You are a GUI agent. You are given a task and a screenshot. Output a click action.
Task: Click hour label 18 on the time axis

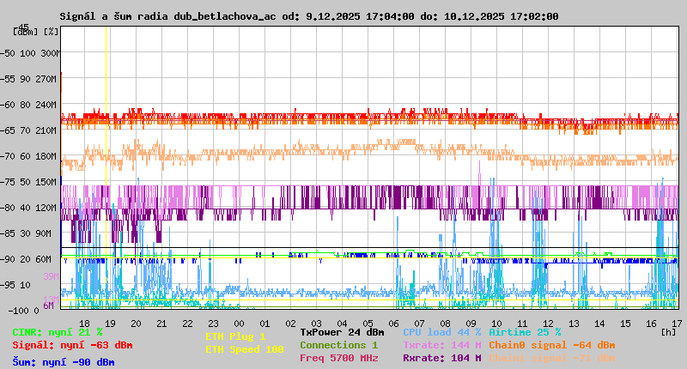pyautogui.click(x=84, y=324)
